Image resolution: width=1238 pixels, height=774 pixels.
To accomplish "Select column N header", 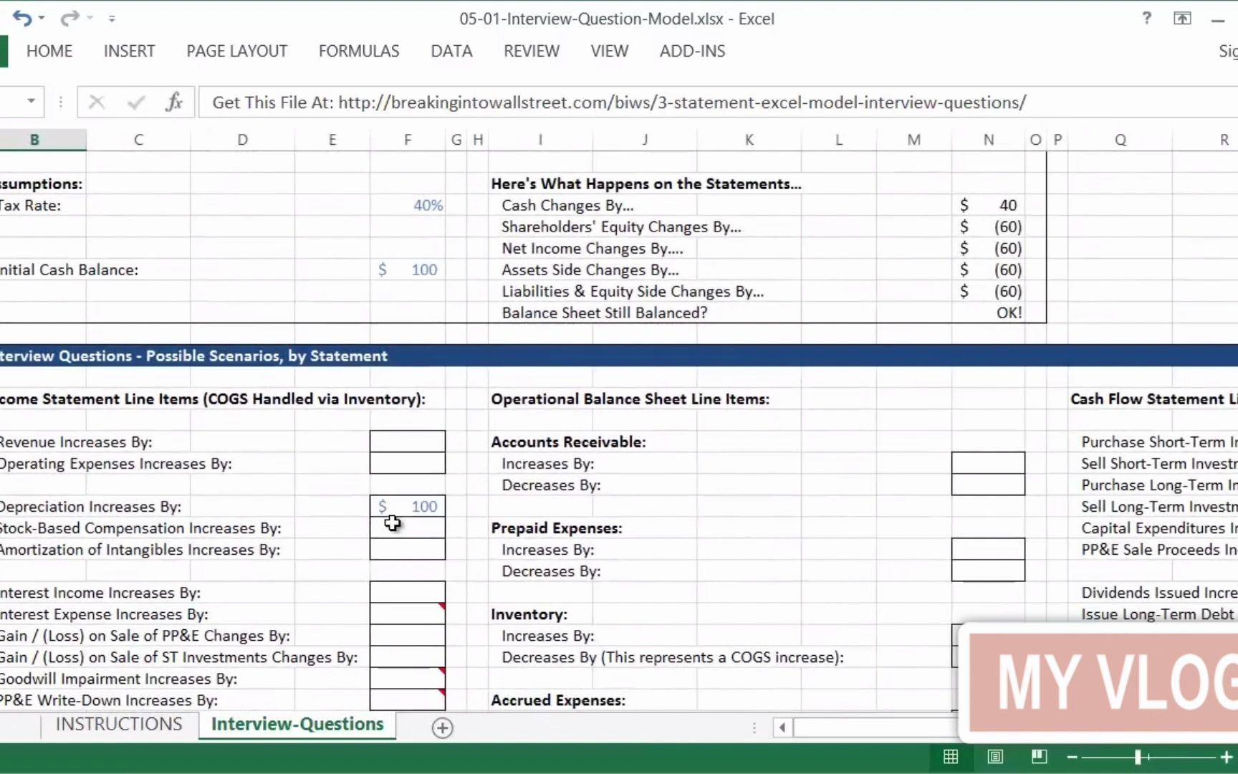I will [x=988, y=140].
